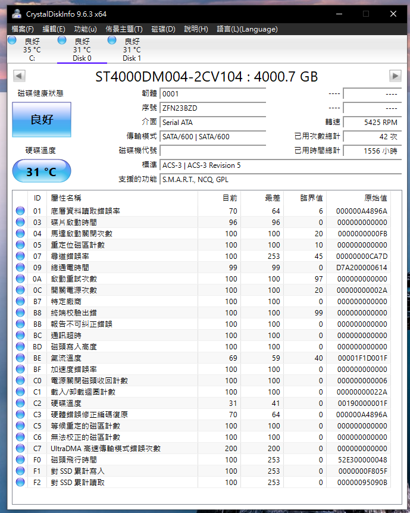Click status orb for attribute 03 row
Screen dimensions: 410x513
tap(20, 222)
